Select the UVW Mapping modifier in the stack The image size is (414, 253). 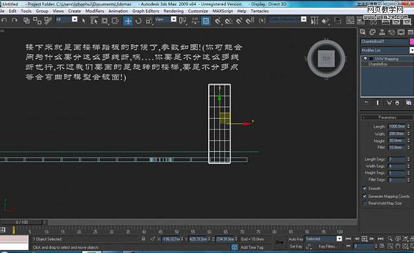(x=387, y=59)
